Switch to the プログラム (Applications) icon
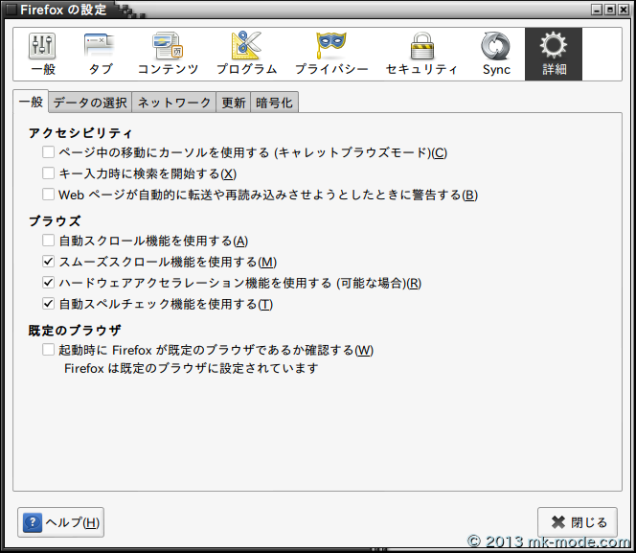This screenshot has height=553, width=636. click(246, 54)
